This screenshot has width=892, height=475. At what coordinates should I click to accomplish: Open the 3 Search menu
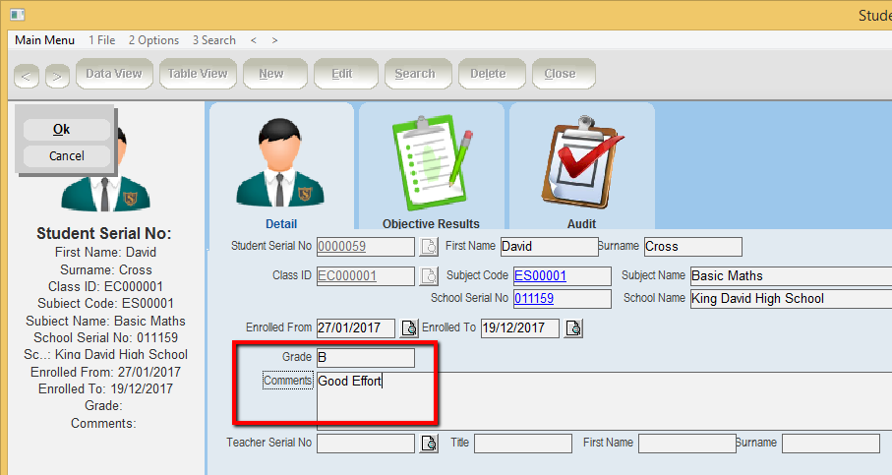pyautogui.click(x=213, y=40)
